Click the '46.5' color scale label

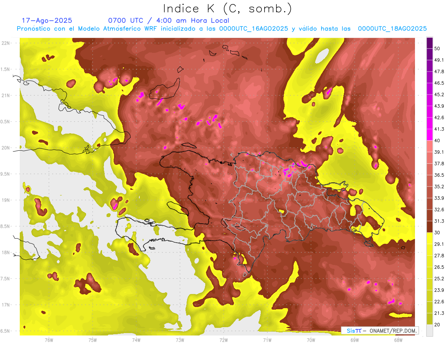pyautogui.click(x=439, y=83)
